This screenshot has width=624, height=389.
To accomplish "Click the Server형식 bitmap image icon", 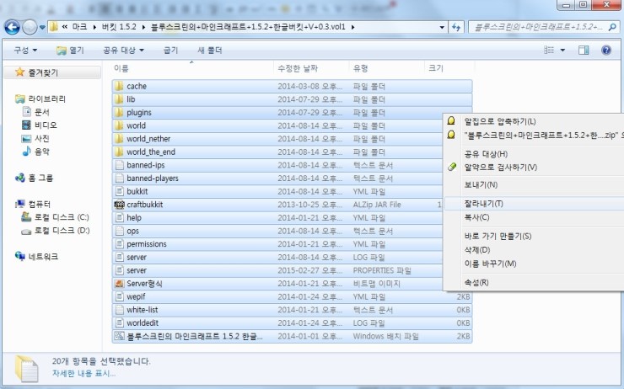I will click(119, 283).
